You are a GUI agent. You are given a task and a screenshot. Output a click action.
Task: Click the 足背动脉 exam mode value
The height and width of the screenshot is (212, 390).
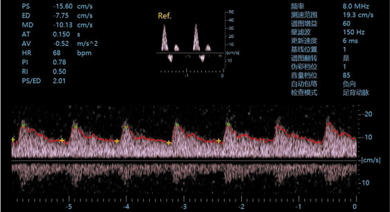click(x=356, y=92)
